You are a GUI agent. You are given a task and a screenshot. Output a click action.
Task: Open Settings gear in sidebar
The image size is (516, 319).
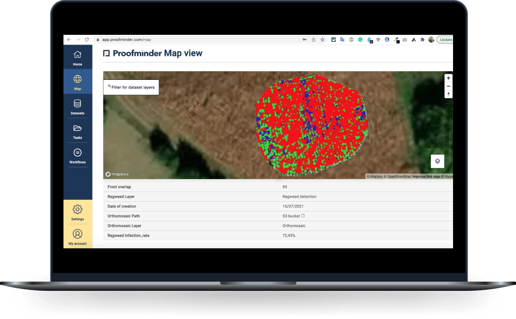(x=78, y=212)
